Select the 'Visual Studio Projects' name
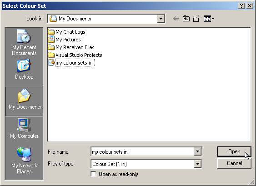 click(x=79, y=55)
